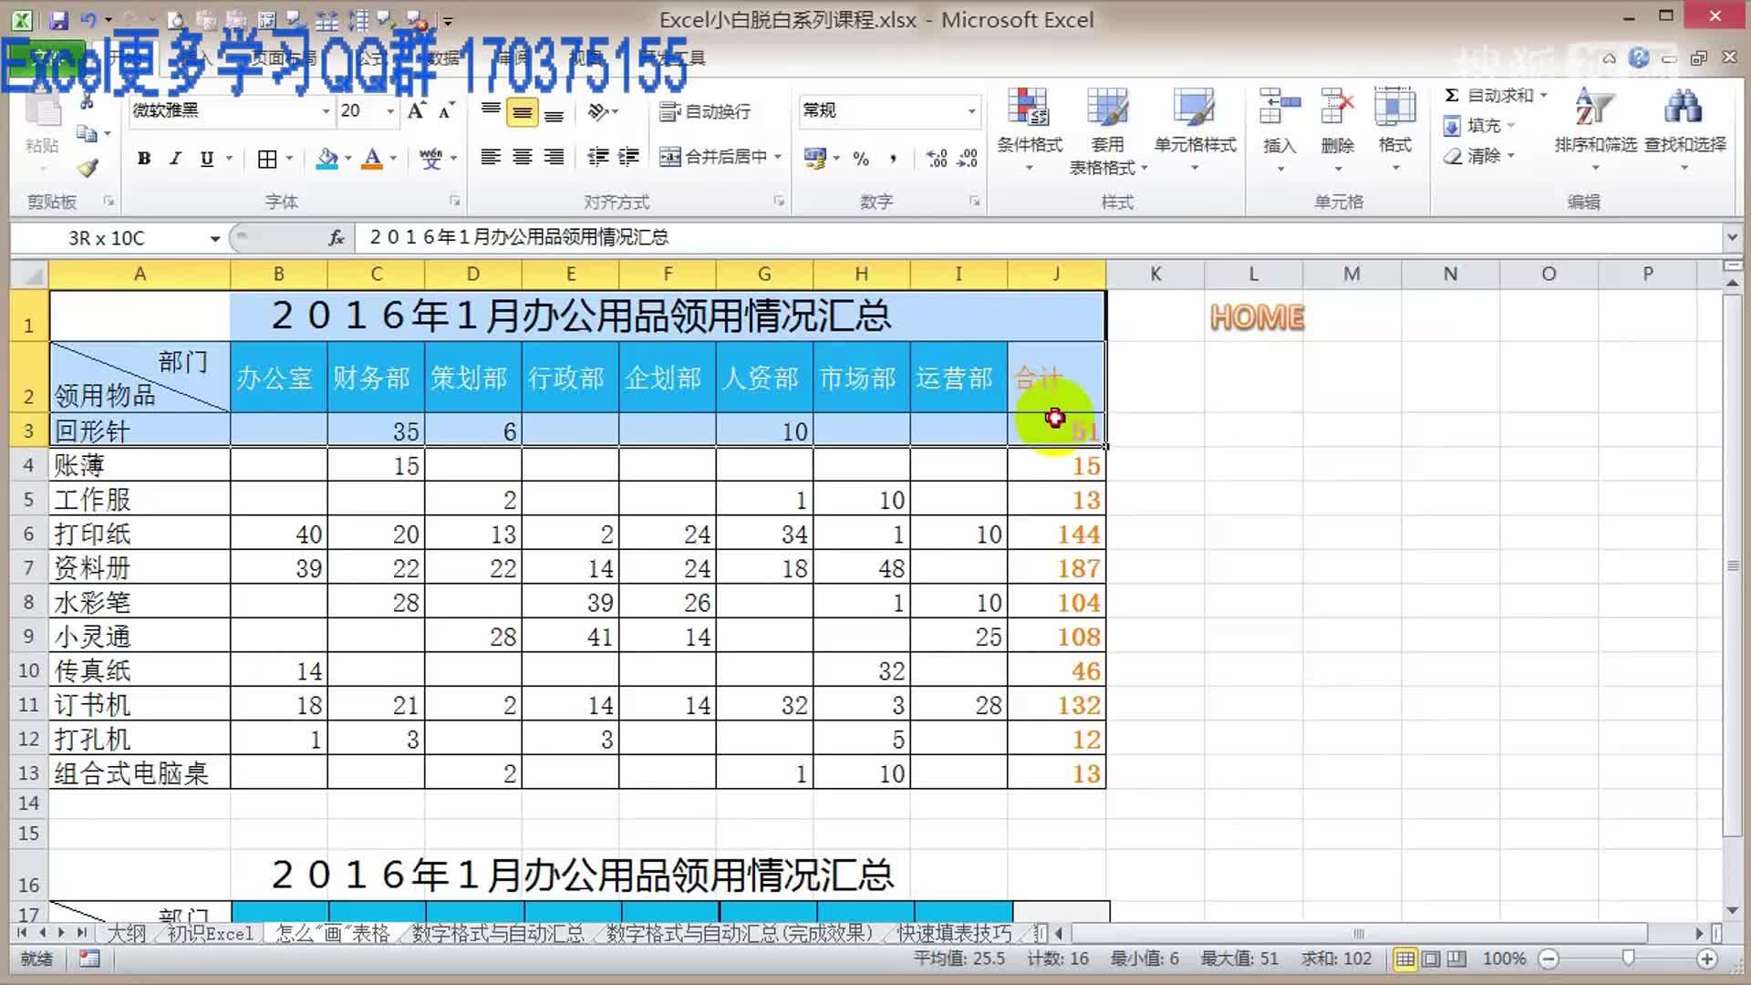Open the 快速填表技巧 sheet tab
Viewport: 1751px width, 985px height.
click(954, 934)
